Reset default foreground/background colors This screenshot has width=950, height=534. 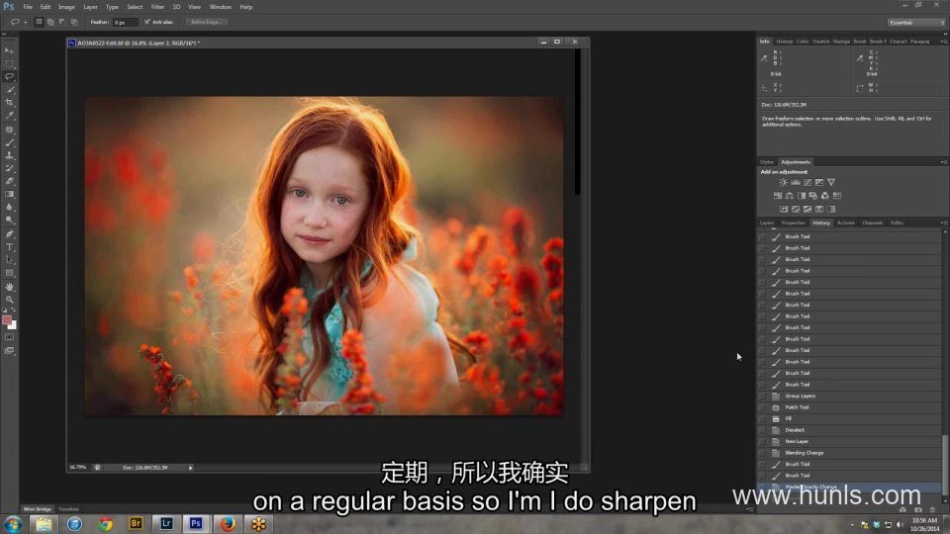pyautogui.click(x=5, y=311)
